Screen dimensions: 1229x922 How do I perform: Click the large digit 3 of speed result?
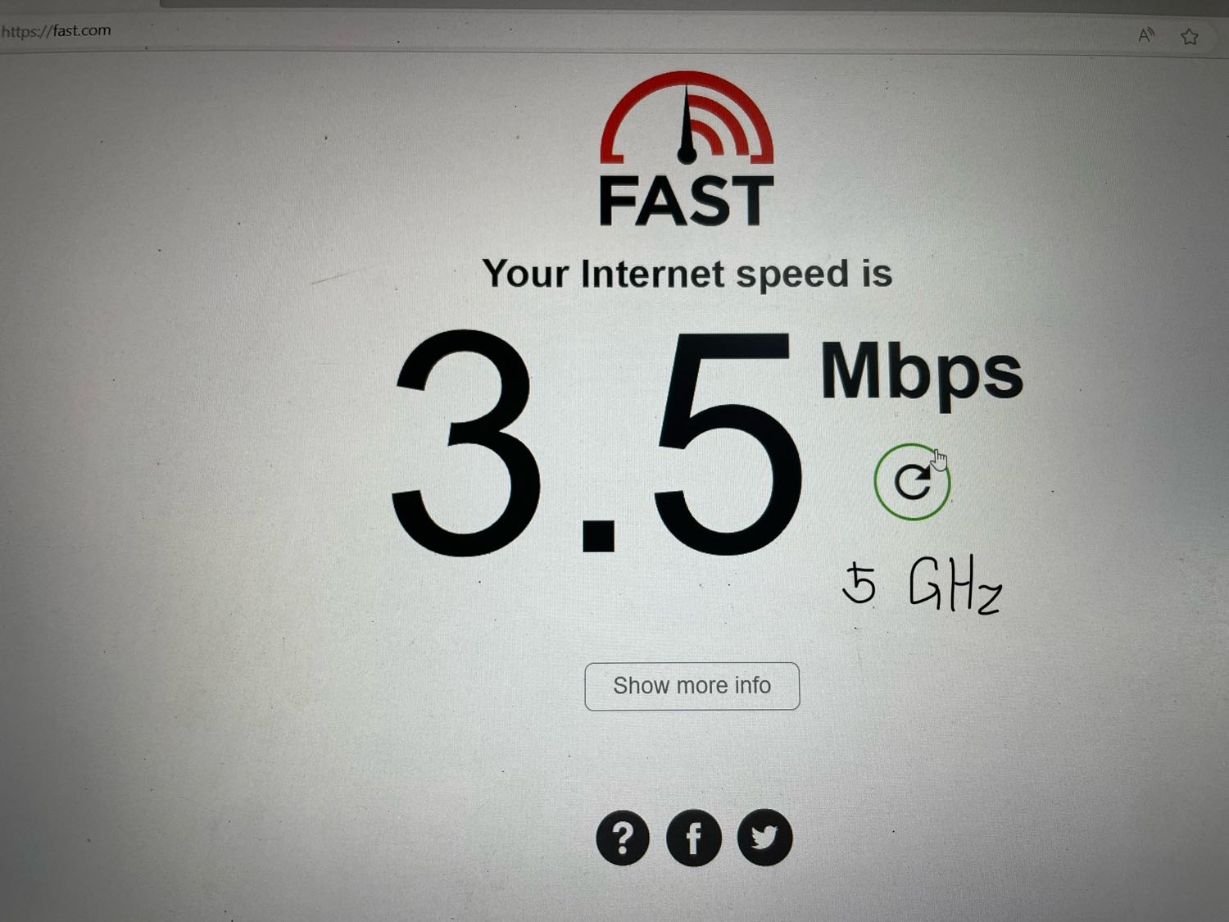pos(465,443)
